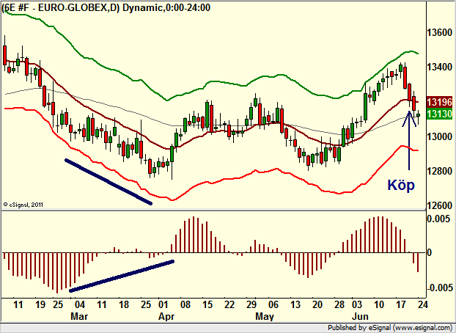Click the 13400 price axis value

pyautogui.click(x=439, y=67)
